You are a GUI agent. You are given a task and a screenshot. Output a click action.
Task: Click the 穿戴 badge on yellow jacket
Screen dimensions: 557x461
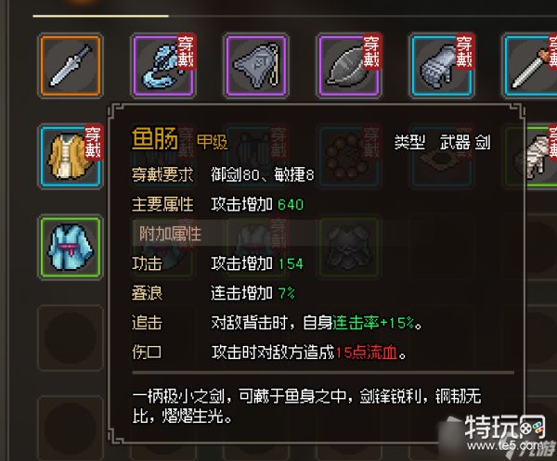tap(93, 143)
